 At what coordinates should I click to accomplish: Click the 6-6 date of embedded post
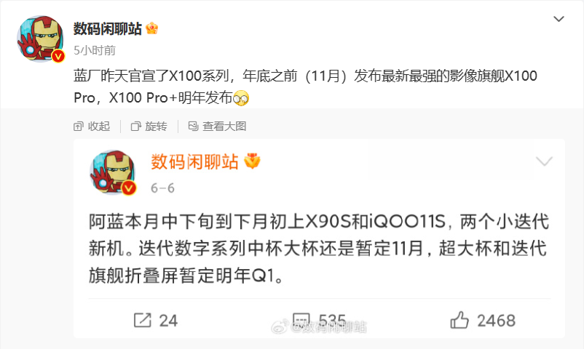point(162,188)
